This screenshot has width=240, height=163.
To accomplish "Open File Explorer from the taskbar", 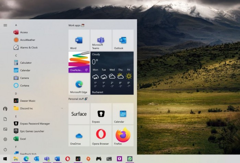I will pos(16,159).
